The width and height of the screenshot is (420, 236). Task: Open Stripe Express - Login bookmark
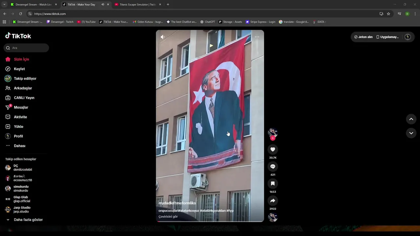(x=261, y=22)
